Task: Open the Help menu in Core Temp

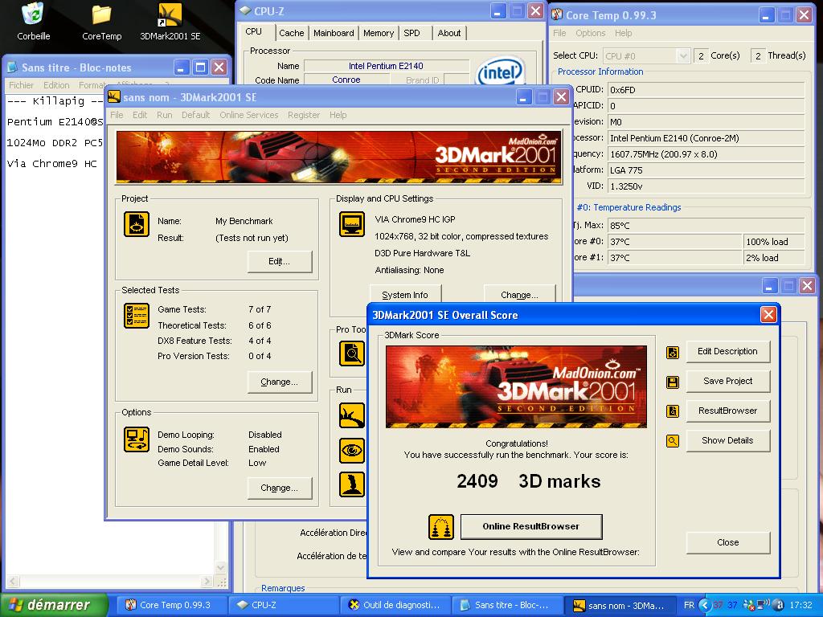Action: tap(623, 33)
